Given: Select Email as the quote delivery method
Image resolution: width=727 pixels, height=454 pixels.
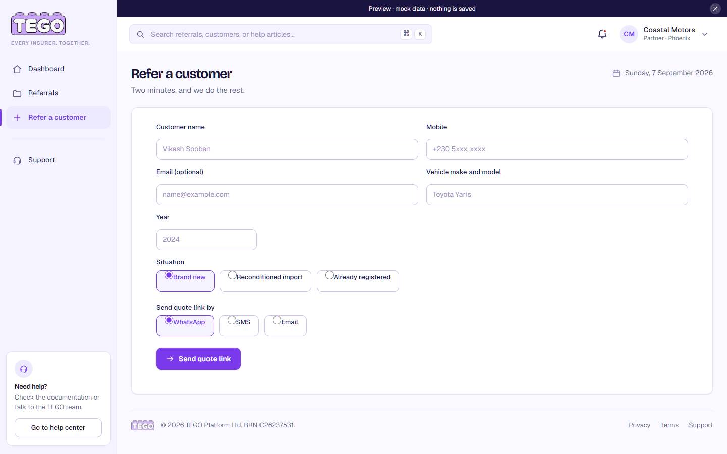Looking at the screenshot, I should (285, 326).
